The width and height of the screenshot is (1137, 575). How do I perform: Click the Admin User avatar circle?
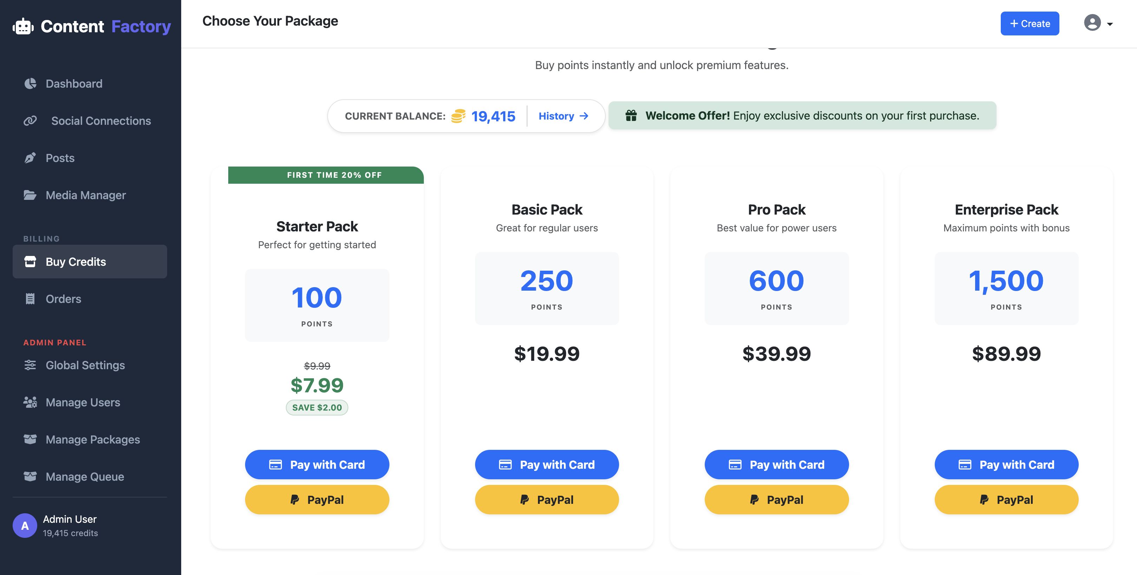pos(25,525)
